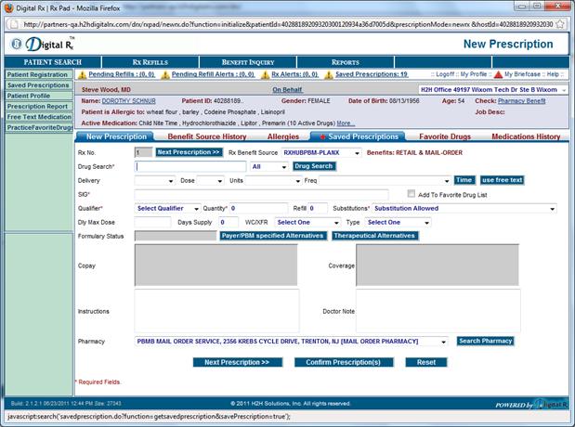Check Add To Favorite Drug List

pos(411,195)
